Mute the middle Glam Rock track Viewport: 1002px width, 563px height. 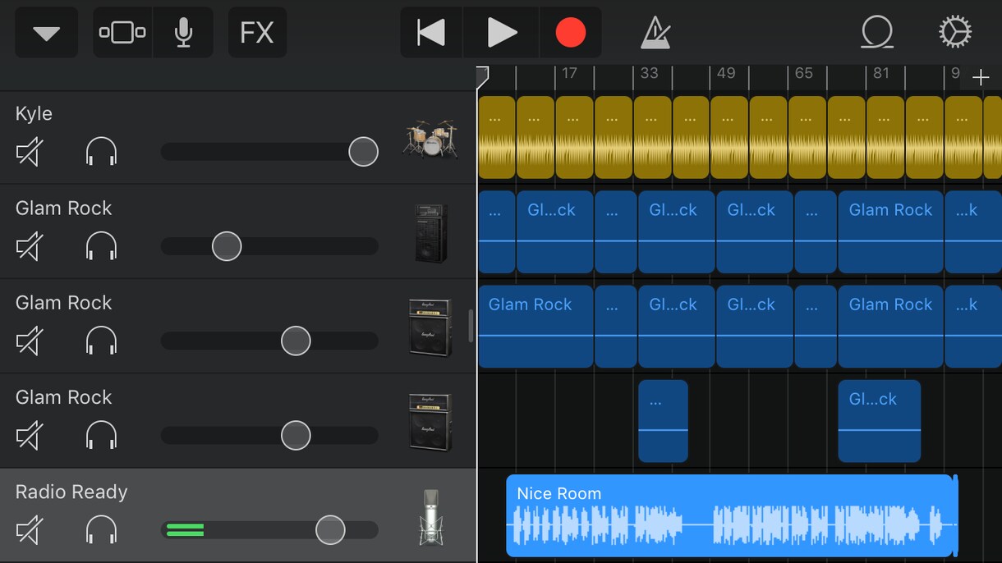click(x=30, y=341)
